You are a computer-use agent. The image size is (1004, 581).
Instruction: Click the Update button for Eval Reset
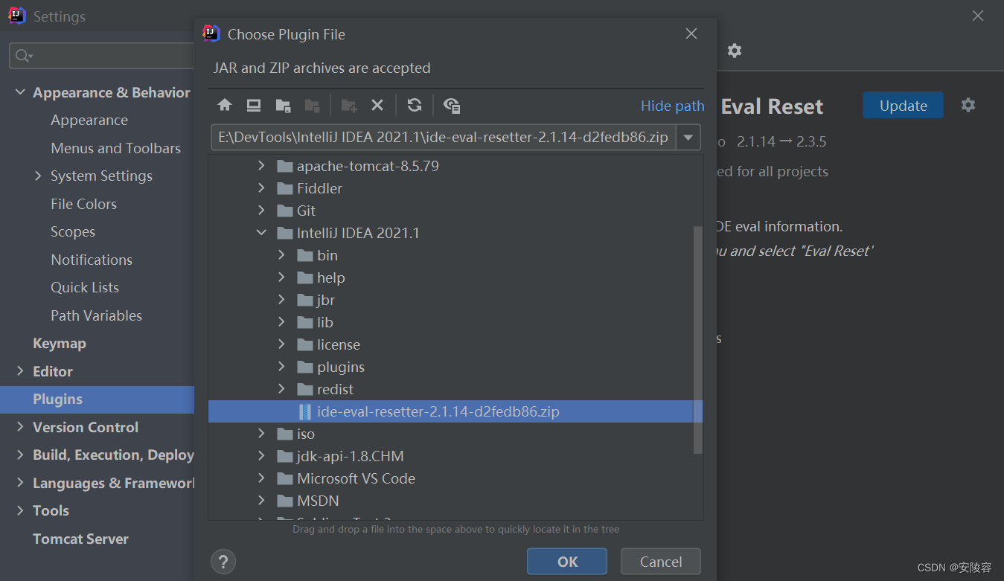click(904, 106)
